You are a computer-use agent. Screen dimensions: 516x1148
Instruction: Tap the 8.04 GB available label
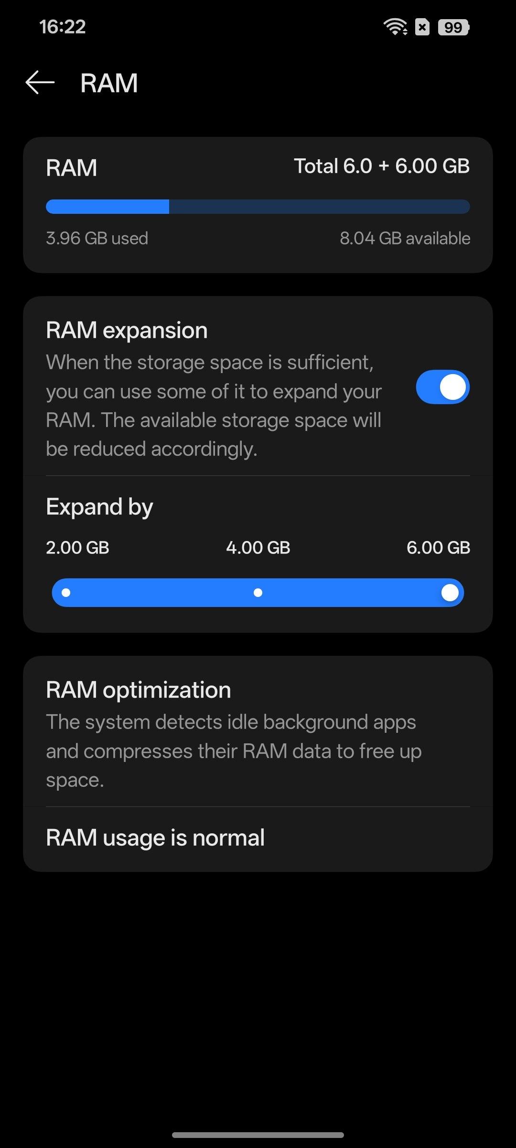coord(405,238)
